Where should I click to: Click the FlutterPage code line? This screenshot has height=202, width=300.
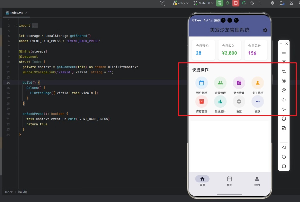(x=64, y=93)
